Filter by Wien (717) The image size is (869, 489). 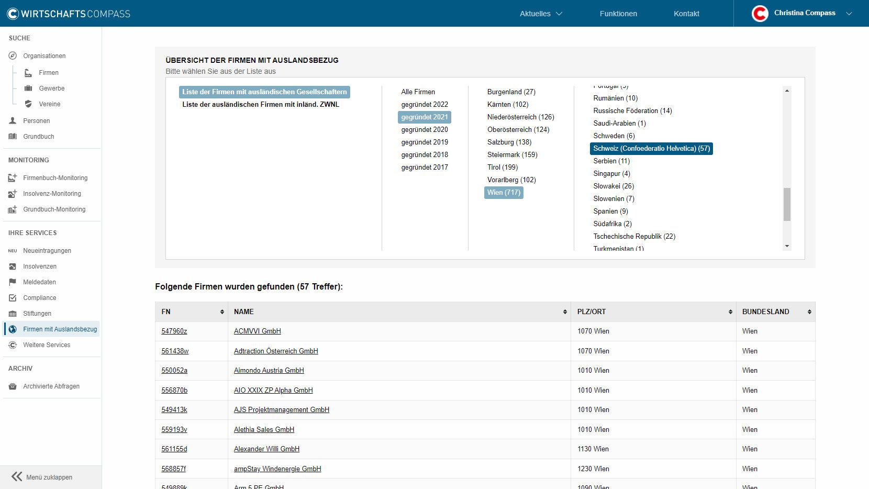click(x=504, y=192)
